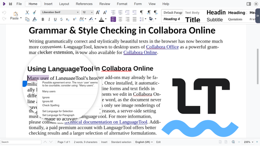Switch to the Format tab
Viewport: 260px width, 146px height.
tap(122, 4)
